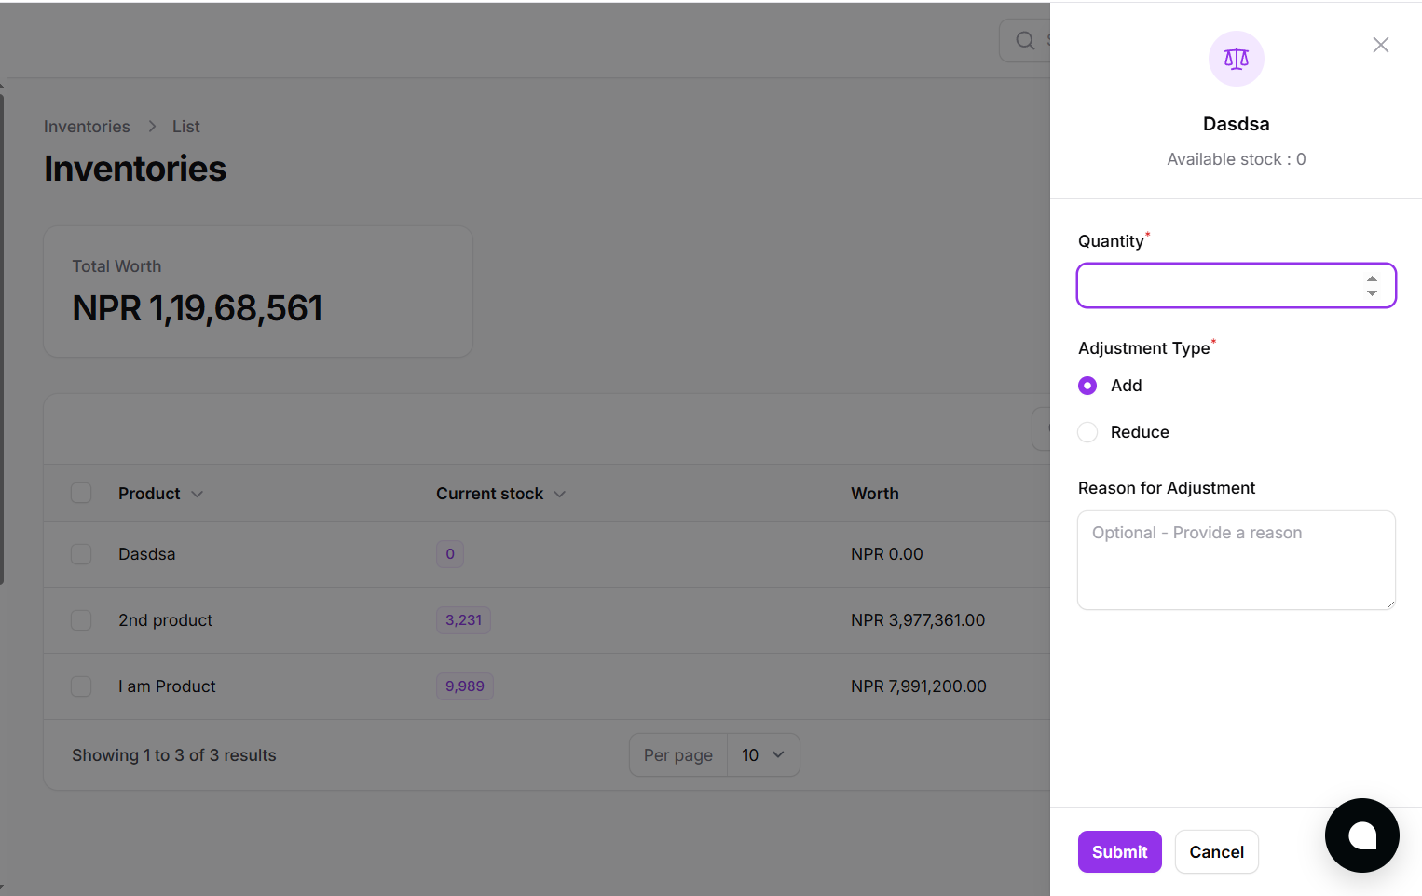Click the search magnifier icon
This screenshot has width=1422, height=896.
tap(1025, 41)
